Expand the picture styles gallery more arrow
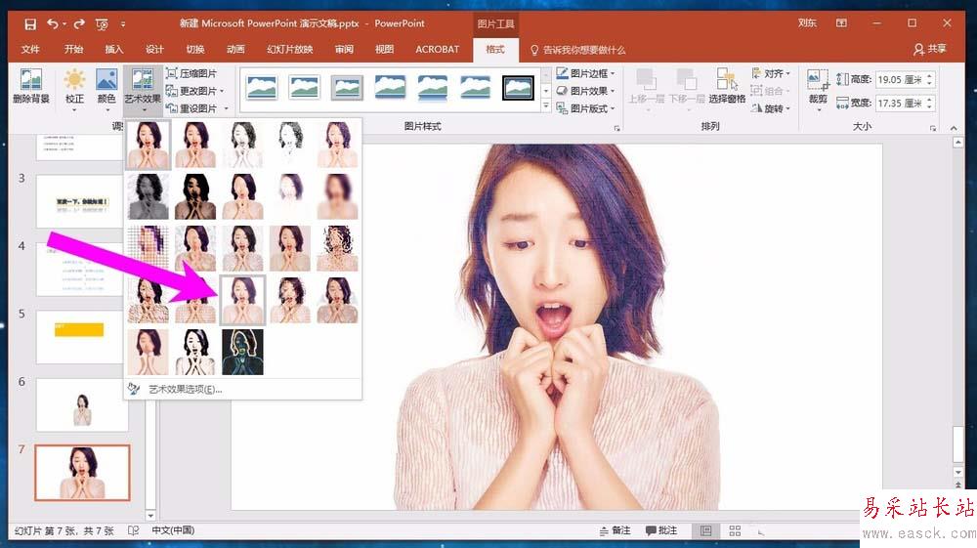The width and height of the screenshot is (977, 548). point(546,106)
